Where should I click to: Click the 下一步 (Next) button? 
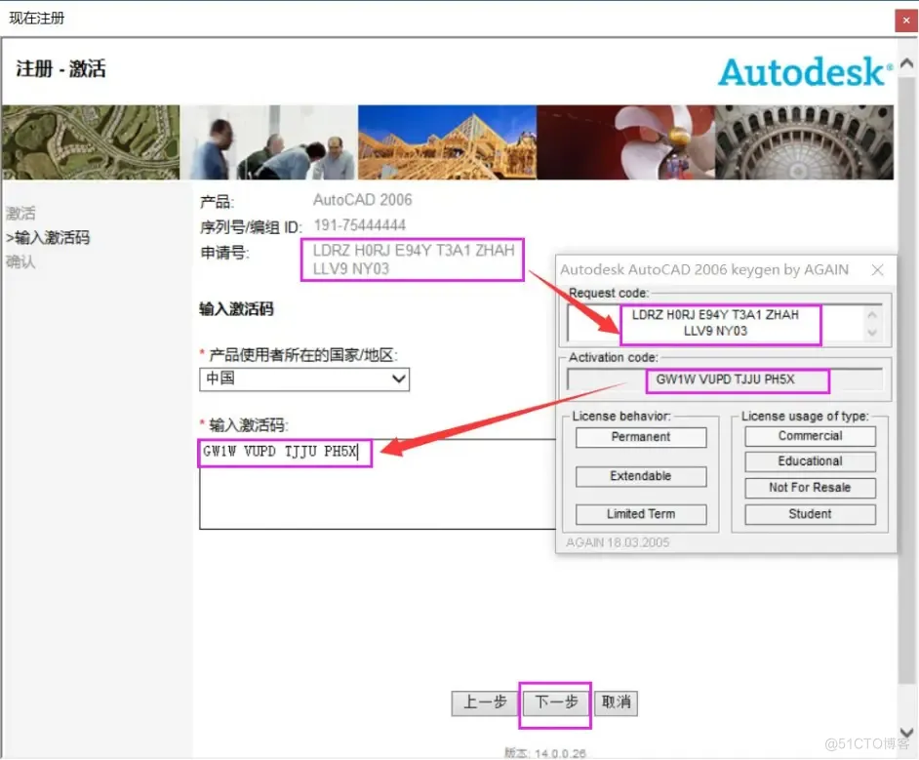[x=555, y=703]
